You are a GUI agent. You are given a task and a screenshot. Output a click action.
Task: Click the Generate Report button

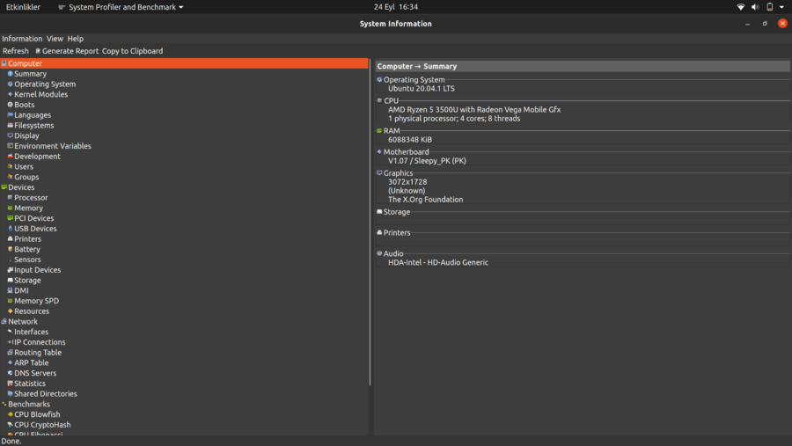67,51
